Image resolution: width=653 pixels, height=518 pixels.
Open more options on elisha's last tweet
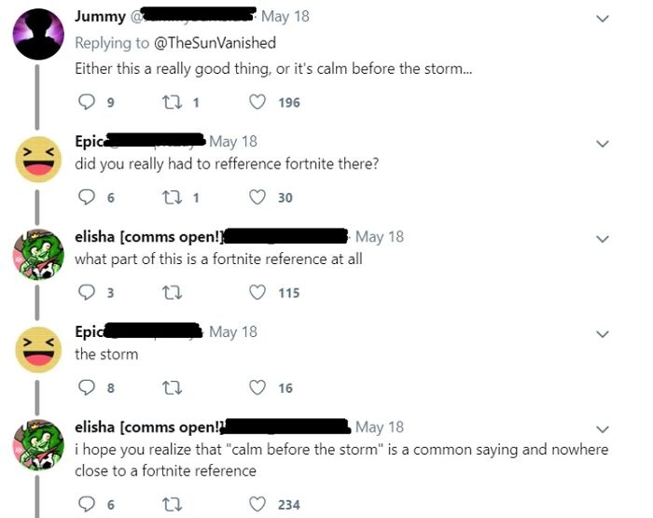point(602,428)
